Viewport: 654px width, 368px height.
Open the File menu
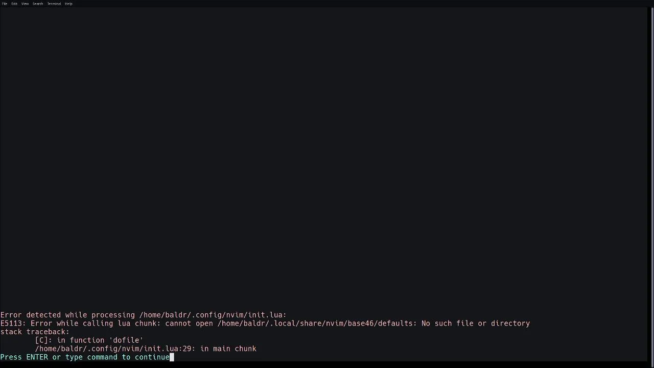coord(5,4)
